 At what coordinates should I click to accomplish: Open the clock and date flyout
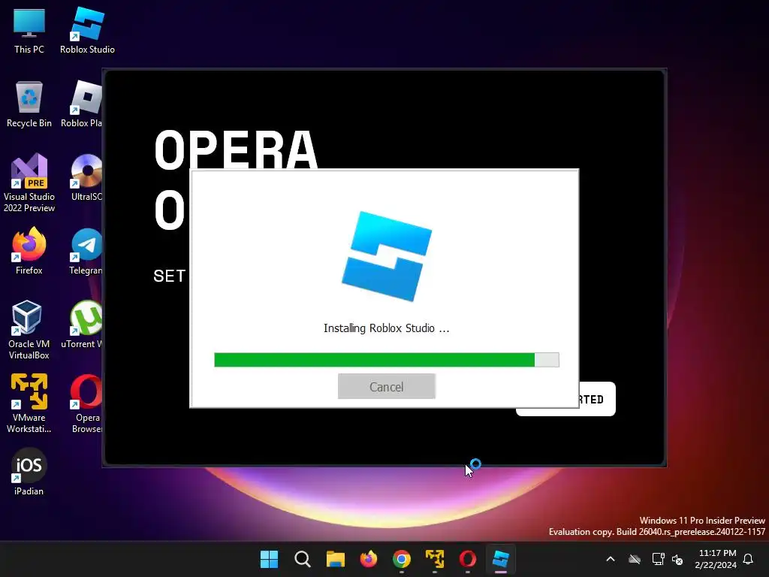[x=716, y=559]
